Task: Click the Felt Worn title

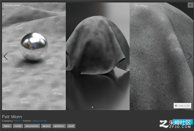Action: [x=12, y=117]
